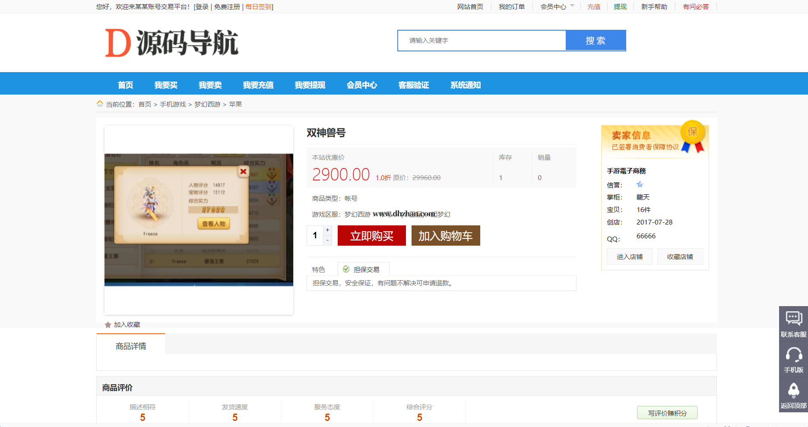Click the 返回顶部 rocket icon

[793, 390]
